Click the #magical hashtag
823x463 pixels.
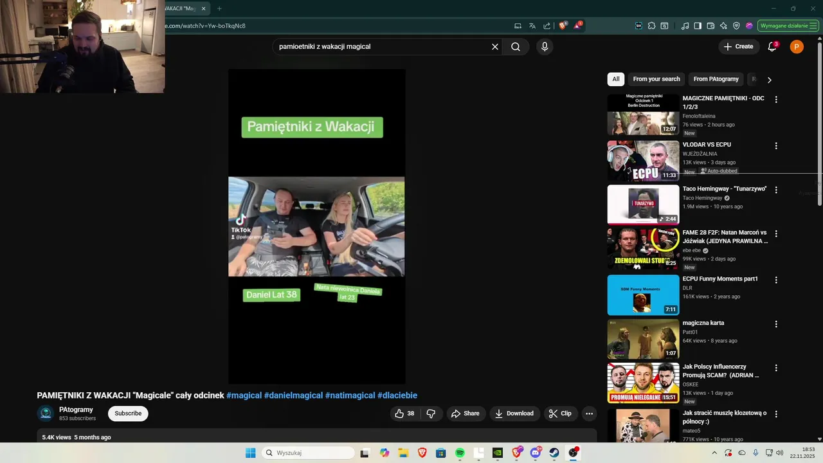click(x=244, y=395)
